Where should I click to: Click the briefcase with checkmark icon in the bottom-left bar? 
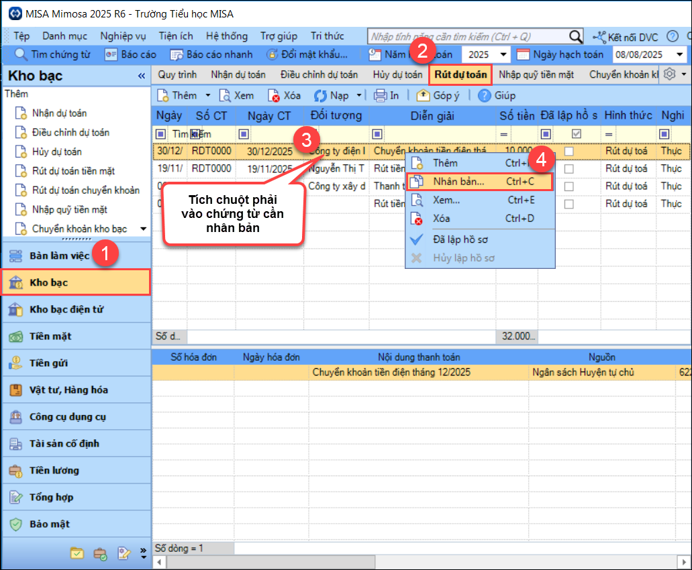[100, 553]
